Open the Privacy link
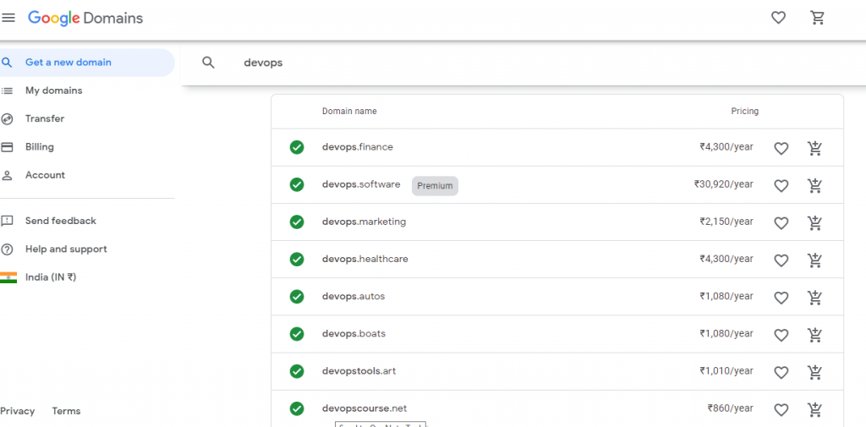This screenshot has height=427, width=866. coord(17,411)
